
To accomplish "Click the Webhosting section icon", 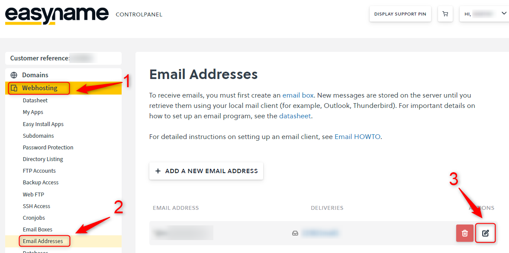I will (14, 88).
